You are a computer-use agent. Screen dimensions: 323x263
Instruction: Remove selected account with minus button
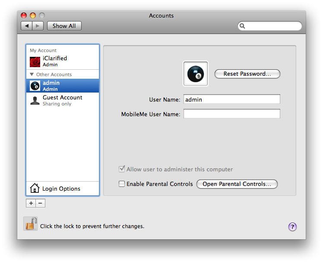(40, 203)
